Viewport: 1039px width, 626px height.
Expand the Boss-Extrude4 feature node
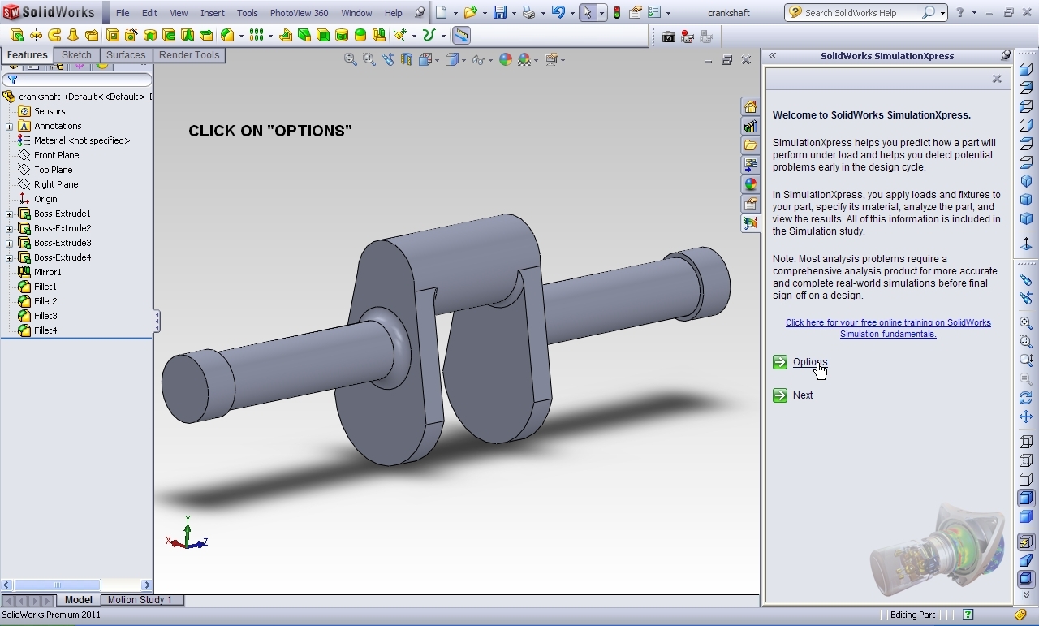[9, 257]
